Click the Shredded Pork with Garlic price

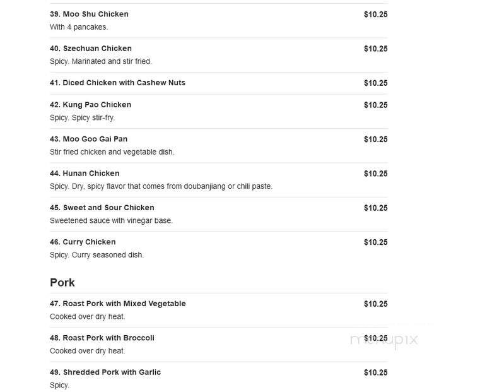click(375, 372)
